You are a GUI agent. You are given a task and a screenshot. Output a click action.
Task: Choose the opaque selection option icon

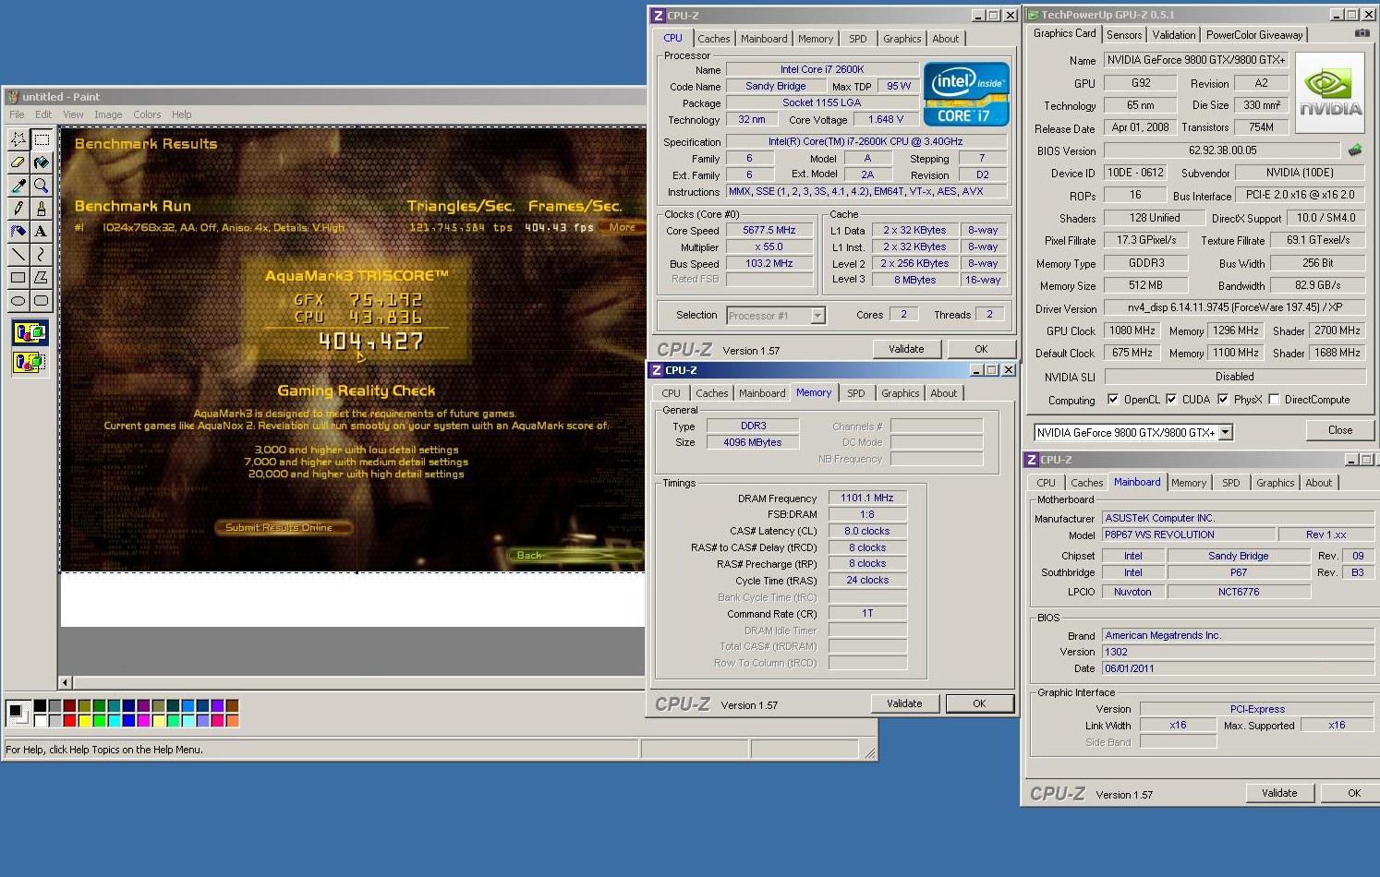point(30,332)
